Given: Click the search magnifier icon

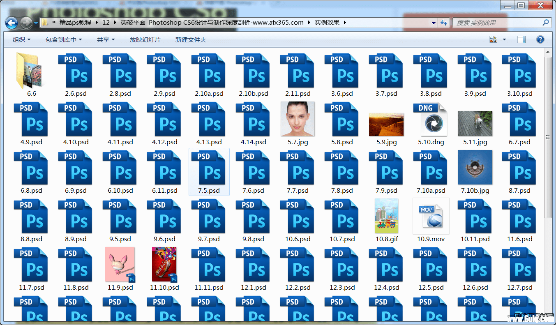Looking at the screenshot, I should 546,23.
